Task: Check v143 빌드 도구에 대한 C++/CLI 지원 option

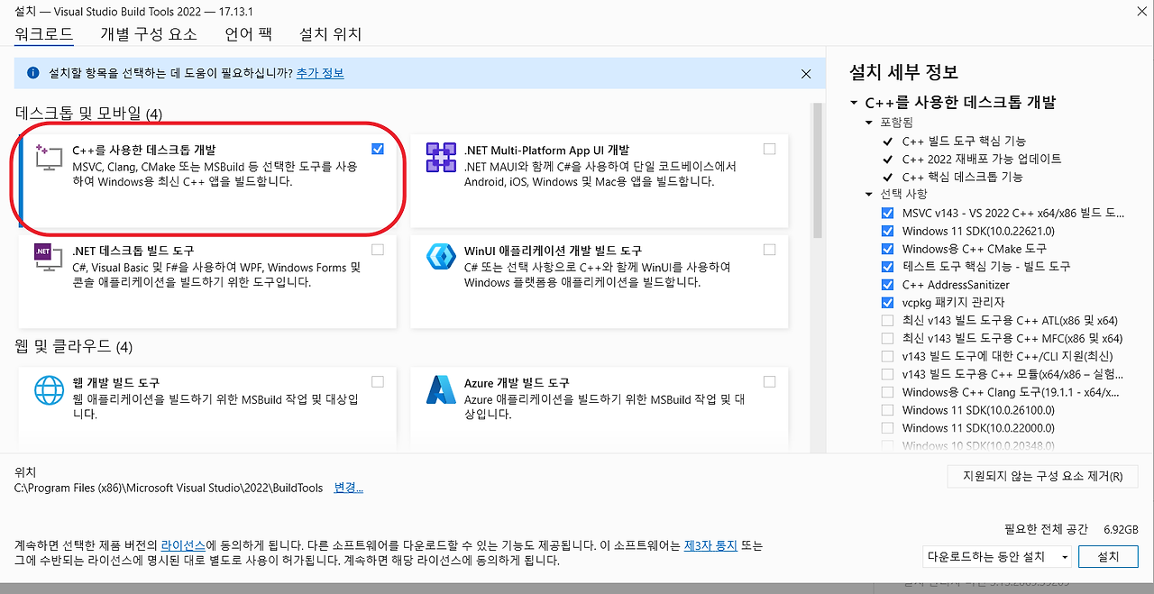Action: pyautogui.click(x=887, y=357)
